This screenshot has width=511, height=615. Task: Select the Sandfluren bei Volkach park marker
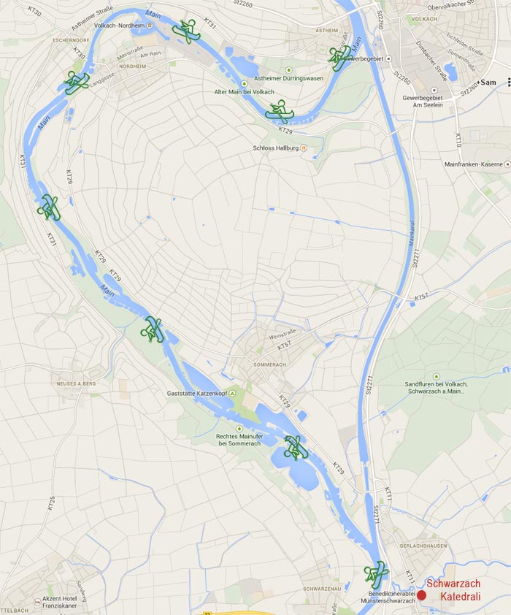tap(436, 377)
